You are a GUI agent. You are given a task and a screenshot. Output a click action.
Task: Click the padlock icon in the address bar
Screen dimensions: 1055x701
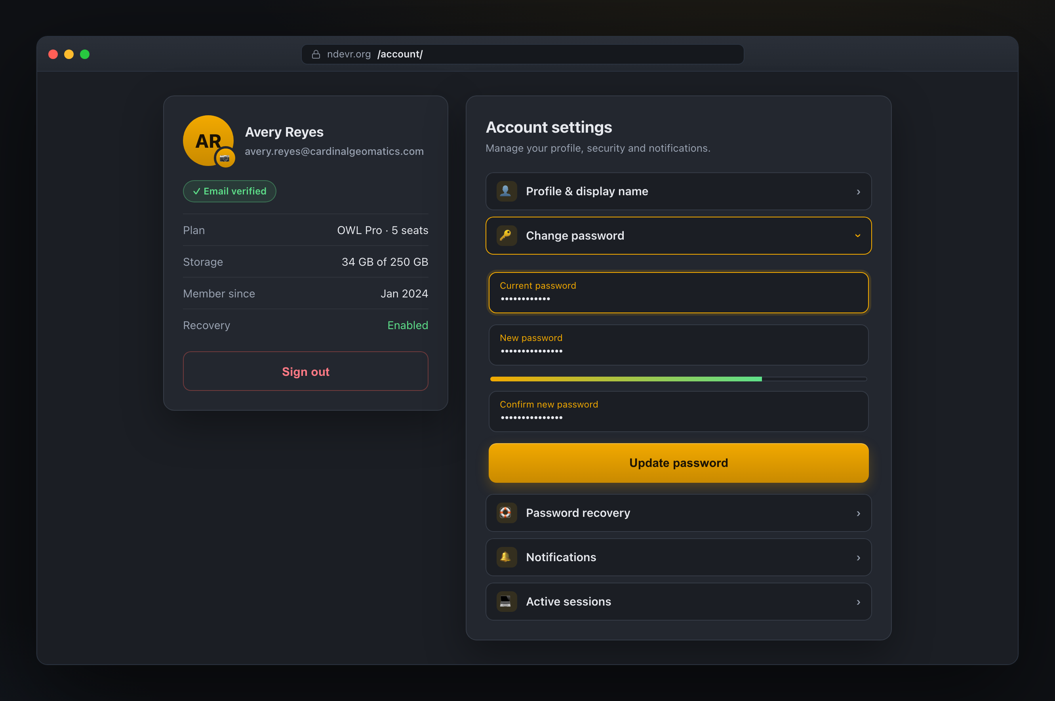pyautogui.click(x=316, y=54)
